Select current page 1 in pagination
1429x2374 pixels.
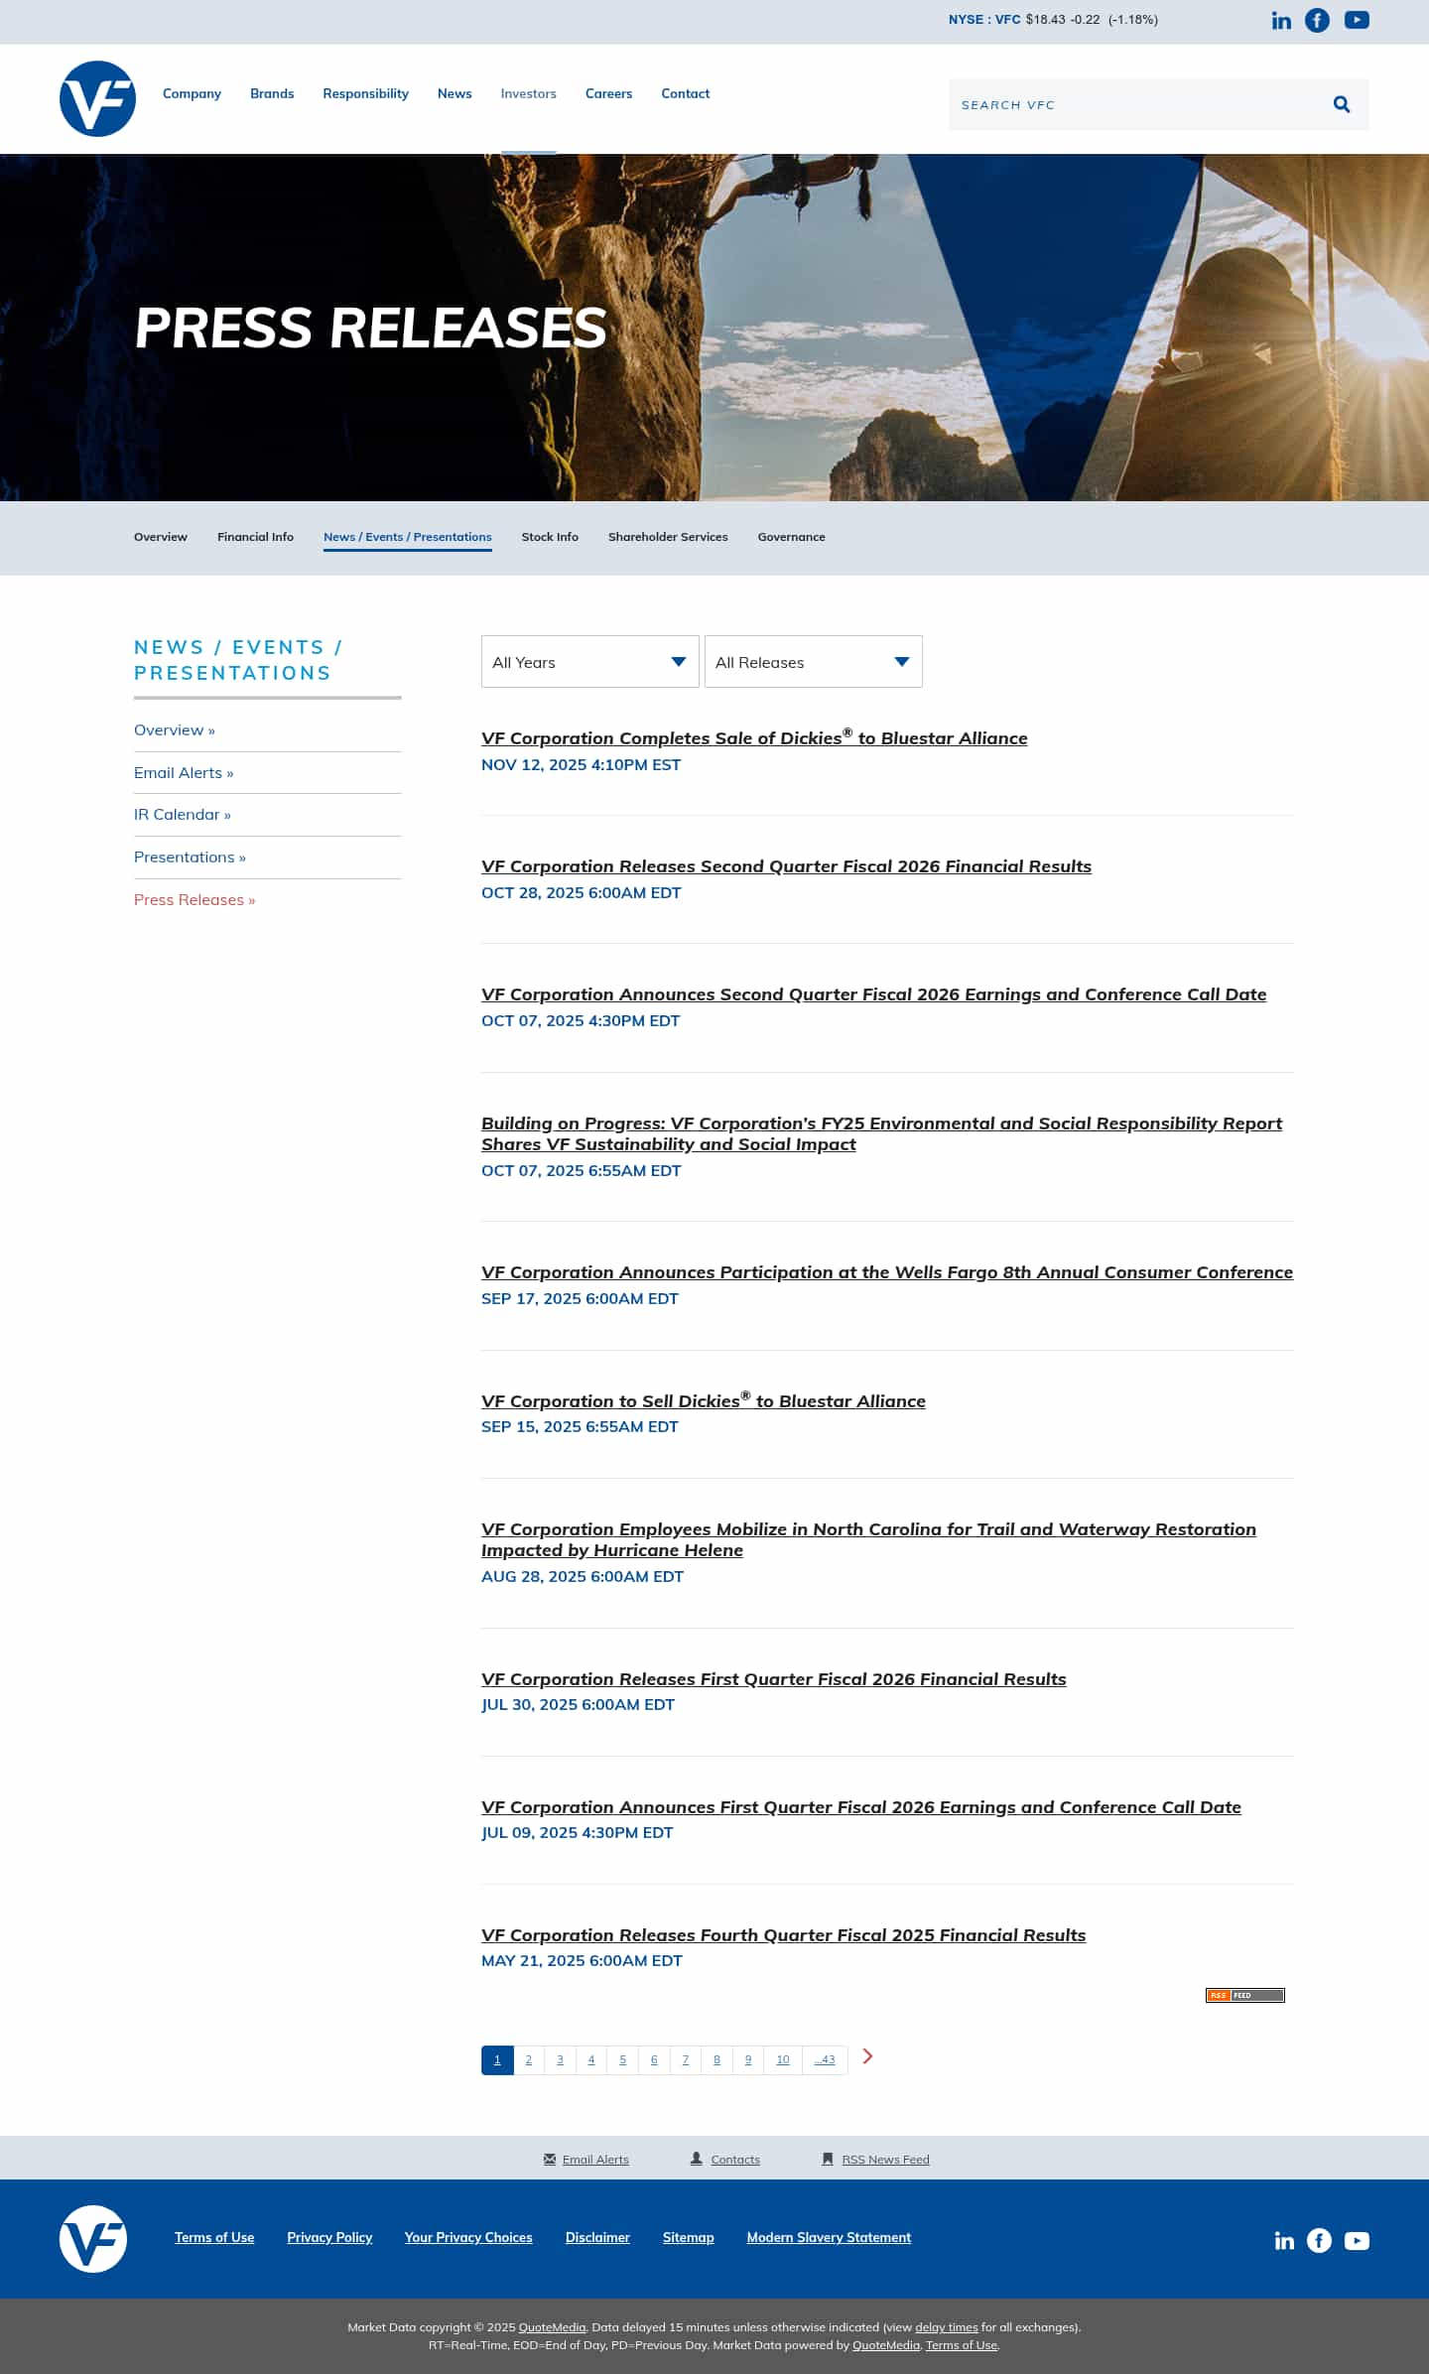(x=497, y=2059)
